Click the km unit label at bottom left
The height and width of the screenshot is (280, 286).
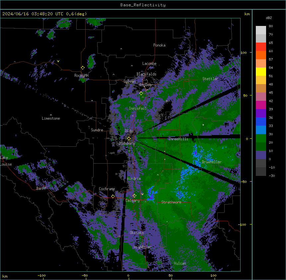point(5,276)
